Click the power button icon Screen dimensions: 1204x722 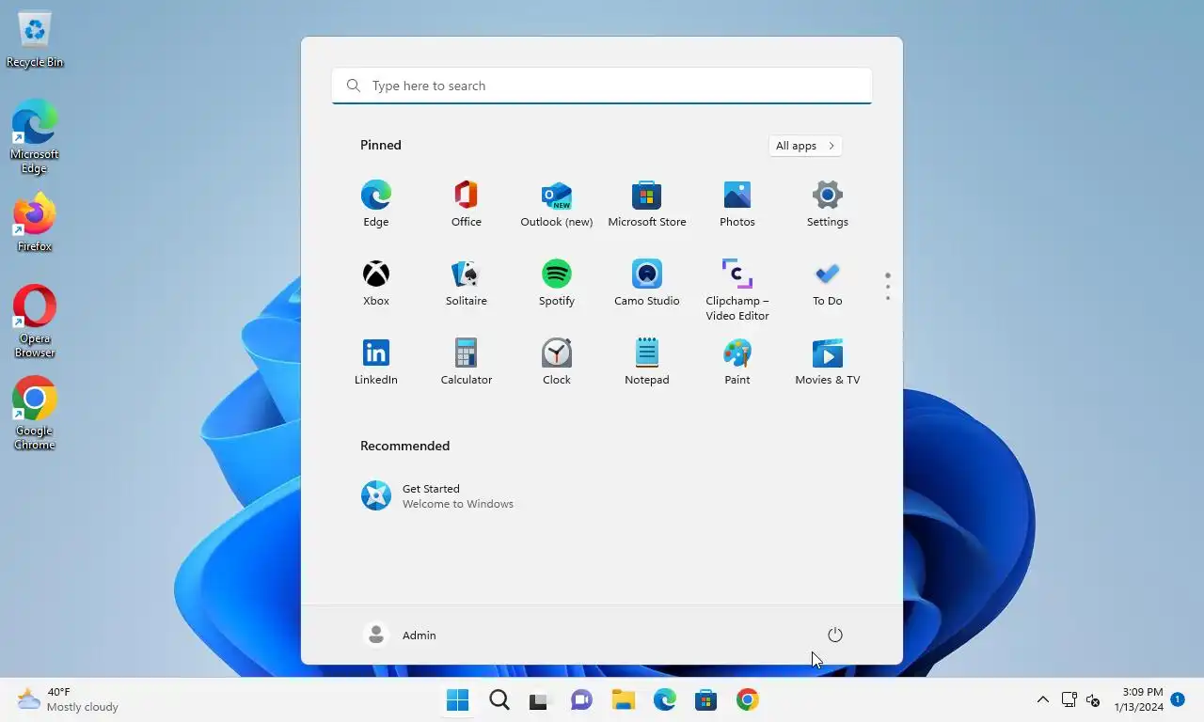(835, 635)
